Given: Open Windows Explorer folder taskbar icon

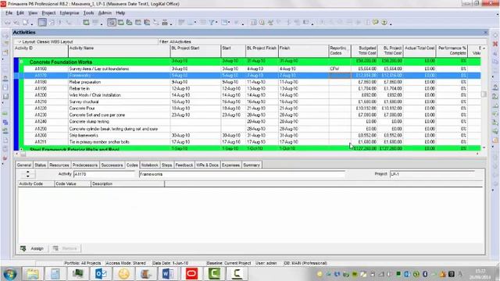Looking at the screenshot, I should coord(33,274).
